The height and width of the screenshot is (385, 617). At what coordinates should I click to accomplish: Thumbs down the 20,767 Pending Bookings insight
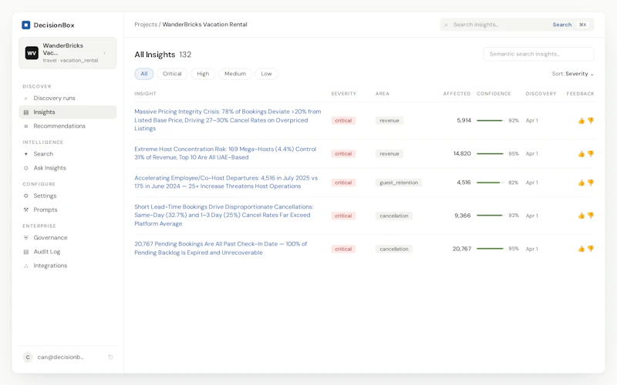tap(591, 249)
